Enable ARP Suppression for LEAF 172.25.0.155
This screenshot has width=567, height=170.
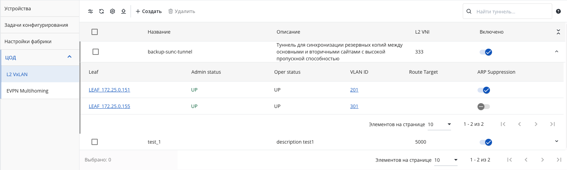tap(483, 107)
